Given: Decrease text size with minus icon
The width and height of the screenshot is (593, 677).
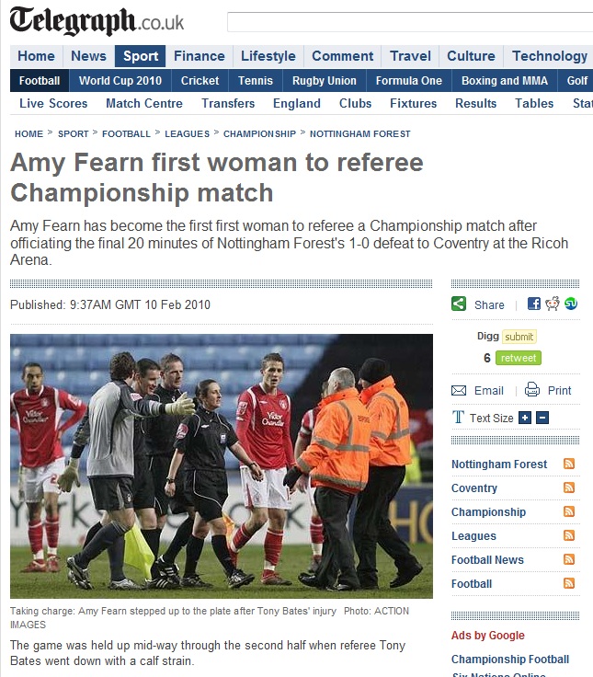Looking at the screenshot, I should coord(542,418).
